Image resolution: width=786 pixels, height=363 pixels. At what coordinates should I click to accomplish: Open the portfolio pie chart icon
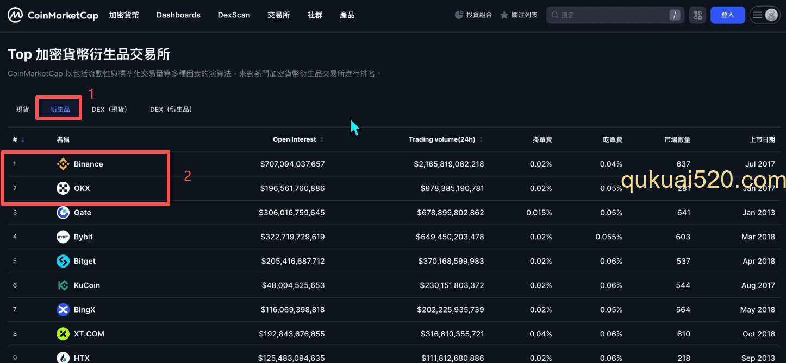(459, 15)
